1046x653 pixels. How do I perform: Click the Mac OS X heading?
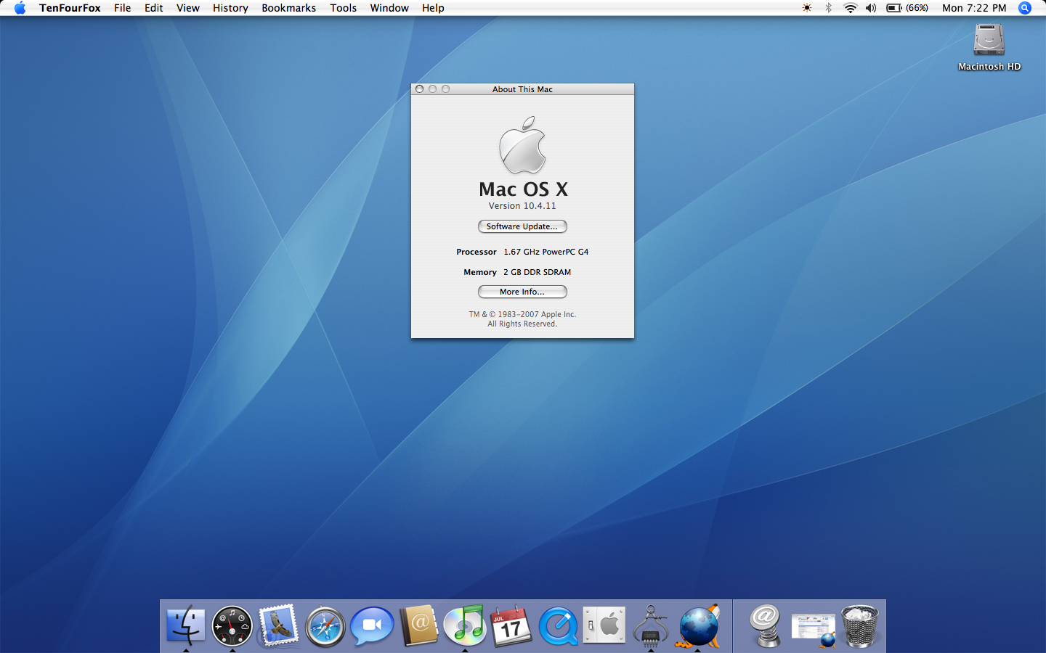[523, 189]
